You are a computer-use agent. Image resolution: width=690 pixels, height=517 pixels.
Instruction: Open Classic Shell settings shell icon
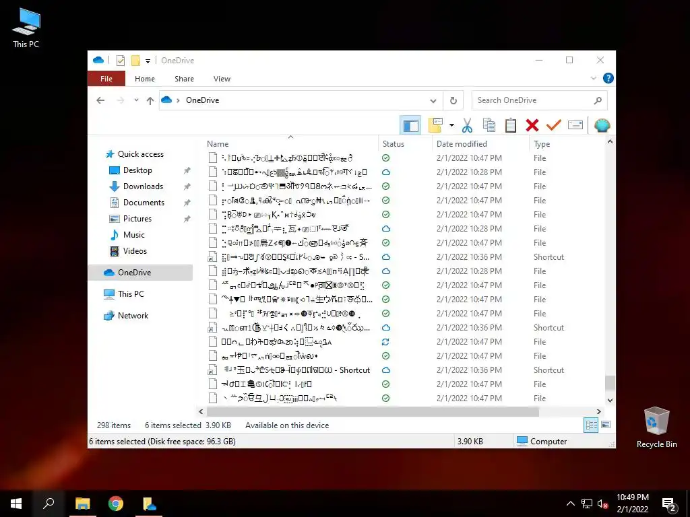pos(602,126)
